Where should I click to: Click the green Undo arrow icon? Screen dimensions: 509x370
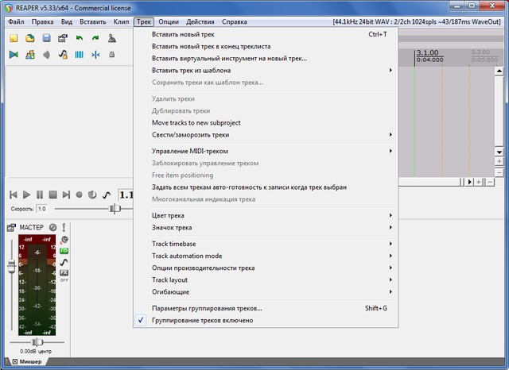point(79,38)
